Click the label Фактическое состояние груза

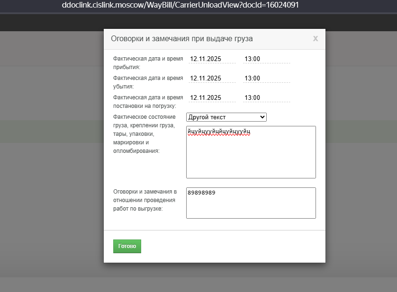click(144, 121)
